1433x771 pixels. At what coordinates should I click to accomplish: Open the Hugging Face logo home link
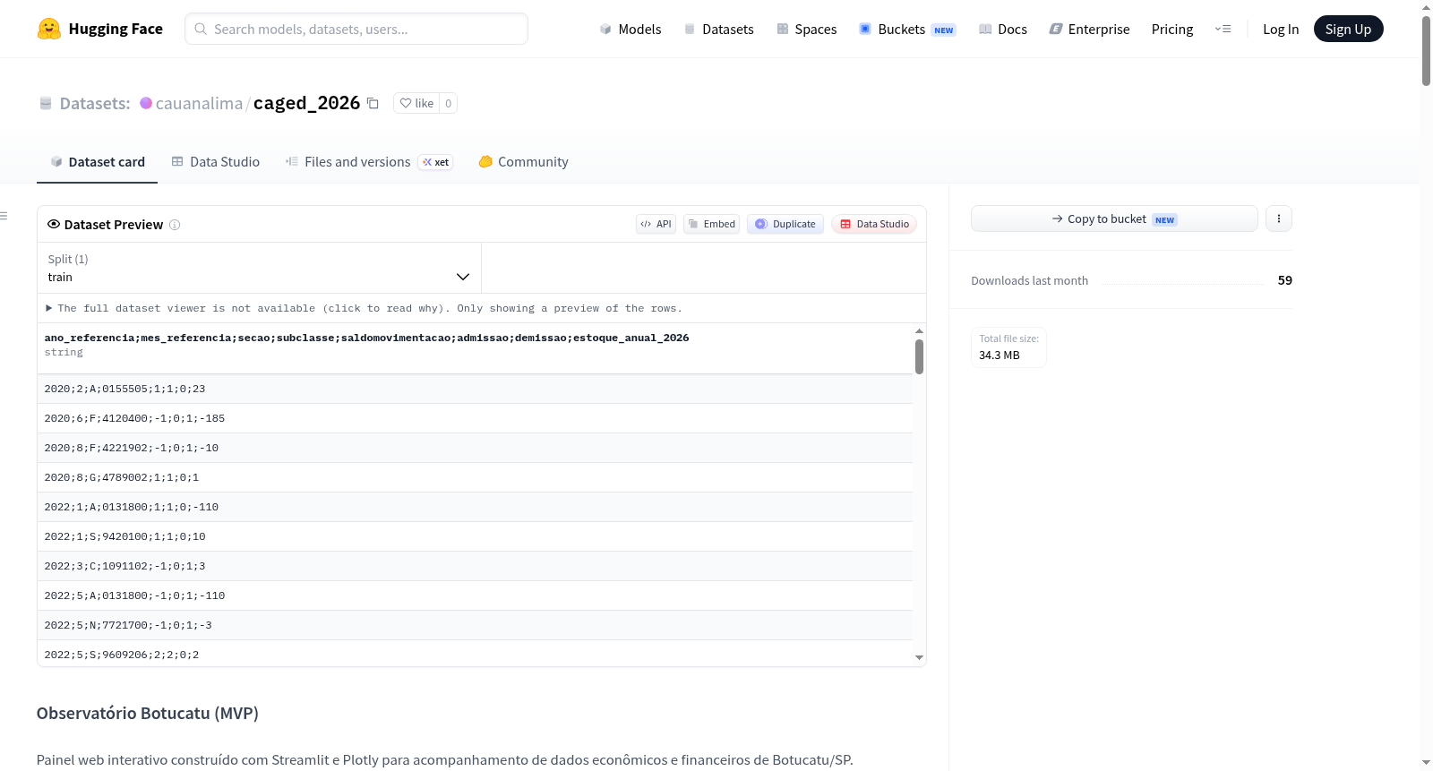[100, 29]
